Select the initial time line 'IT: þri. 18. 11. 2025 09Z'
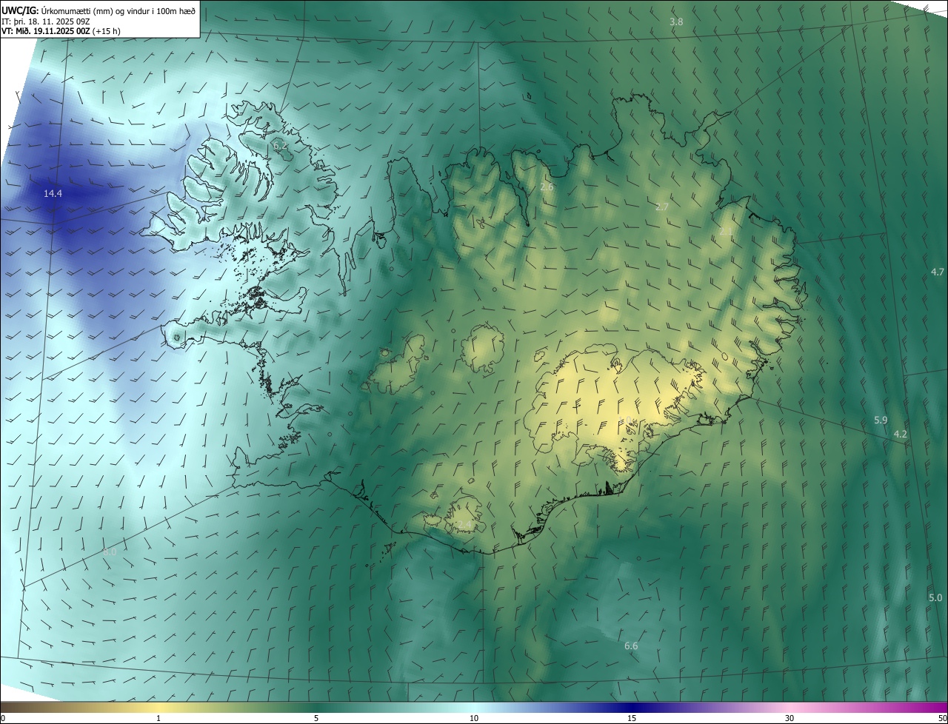948x724 pixels. 46,21
